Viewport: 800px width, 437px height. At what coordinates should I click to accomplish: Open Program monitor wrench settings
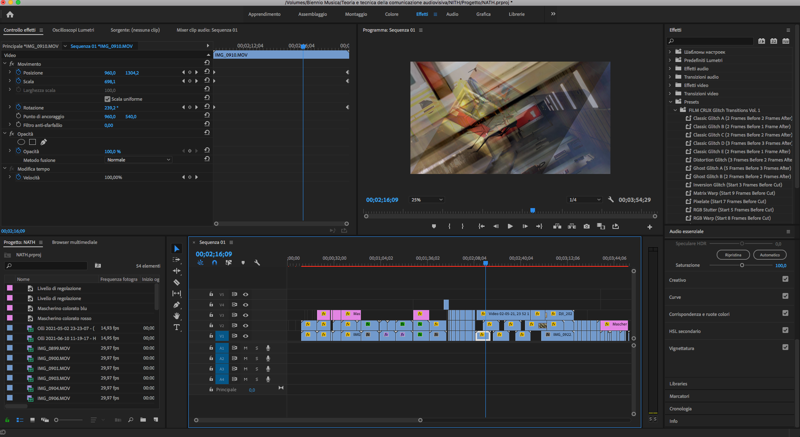point(611,200)
